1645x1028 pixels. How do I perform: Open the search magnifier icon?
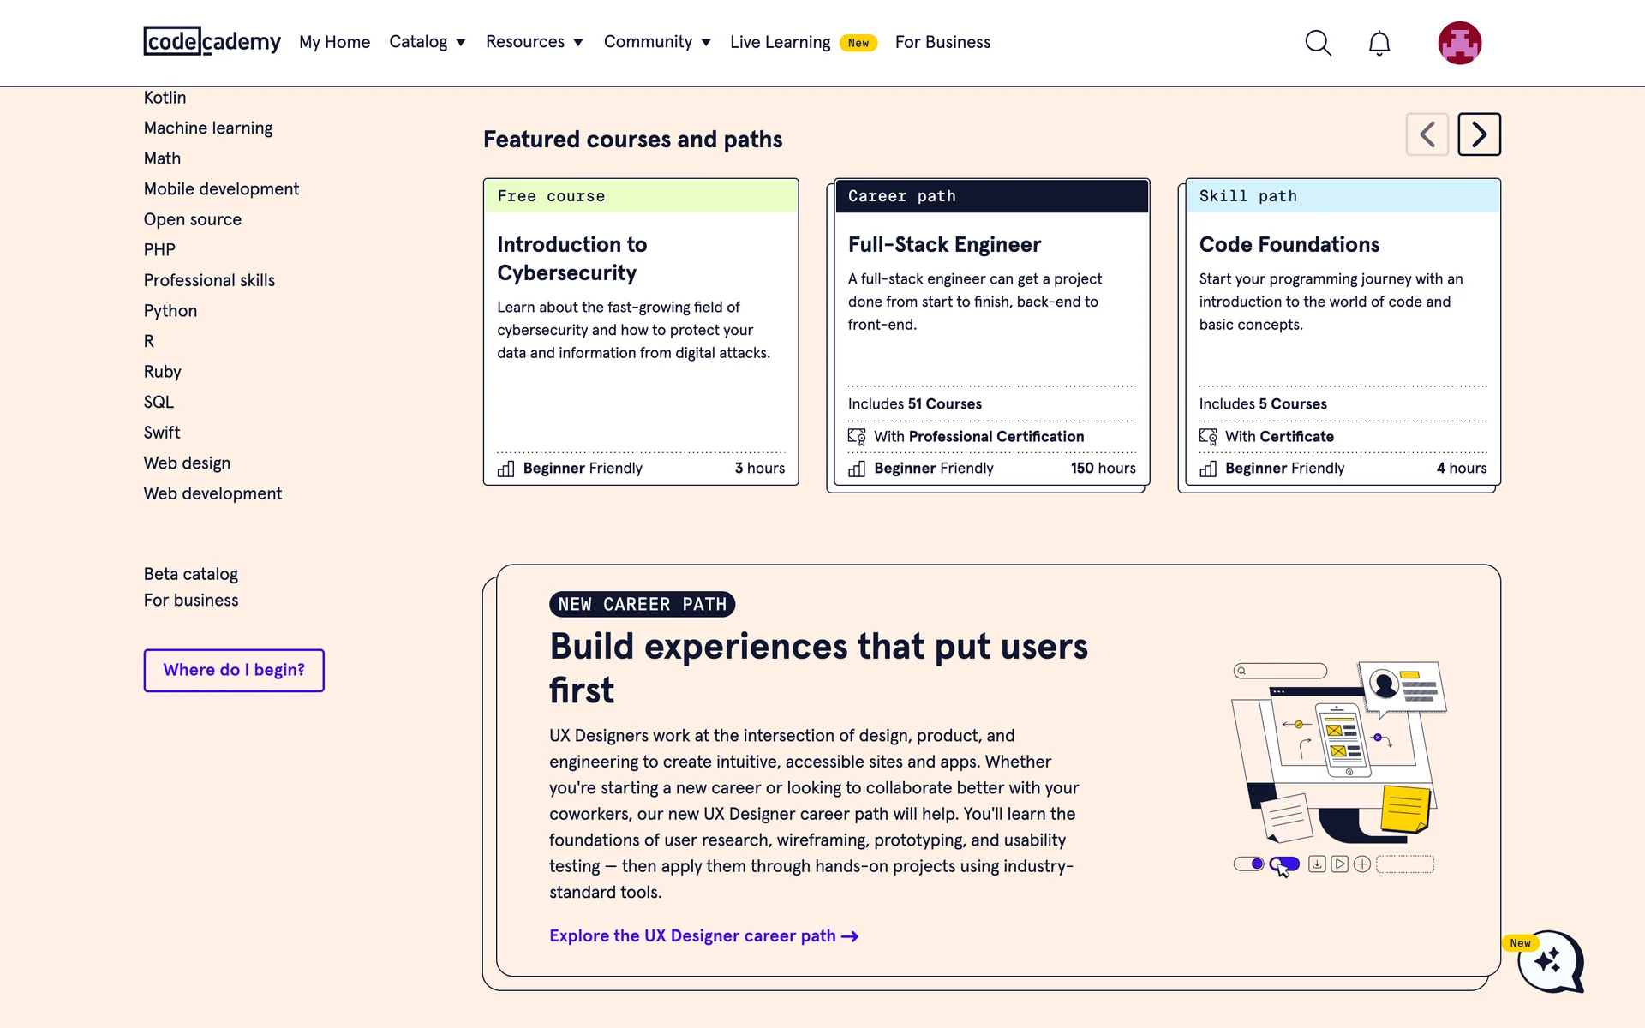pyautogui.click(x=1318, y=43)
